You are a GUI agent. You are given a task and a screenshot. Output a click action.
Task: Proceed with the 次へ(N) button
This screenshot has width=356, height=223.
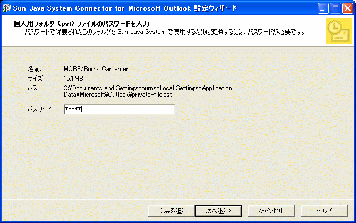218,211
